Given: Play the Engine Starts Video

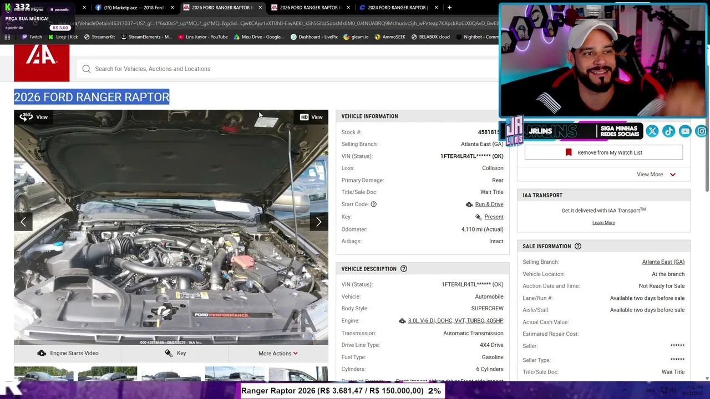Looking at the screenshot, I should 68,354.
